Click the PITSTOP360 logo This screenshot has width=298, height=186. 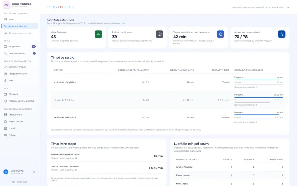[x=61, y=7]
